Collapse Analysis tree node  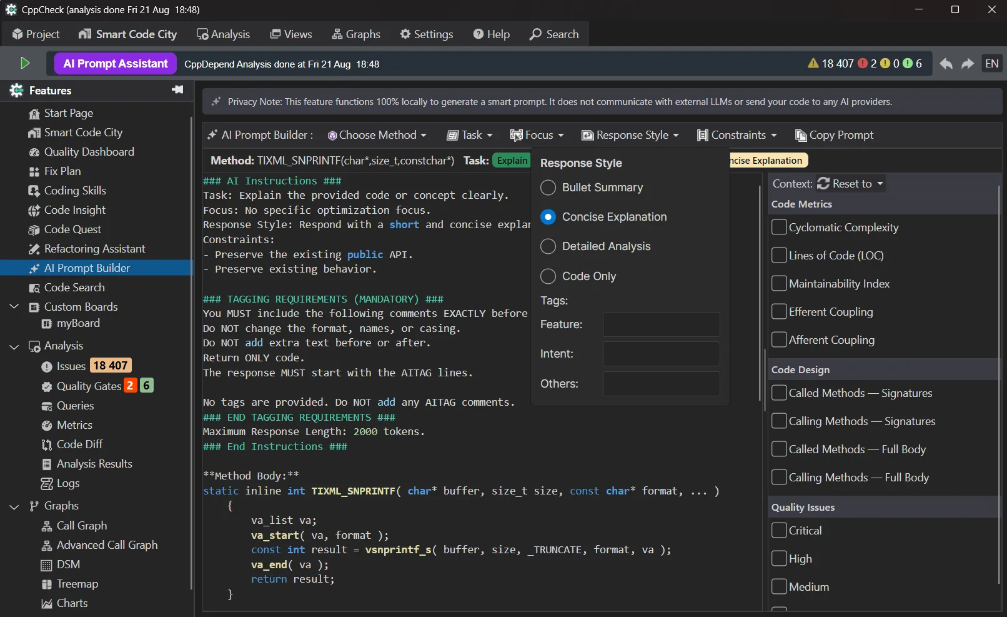click(14, 346)
